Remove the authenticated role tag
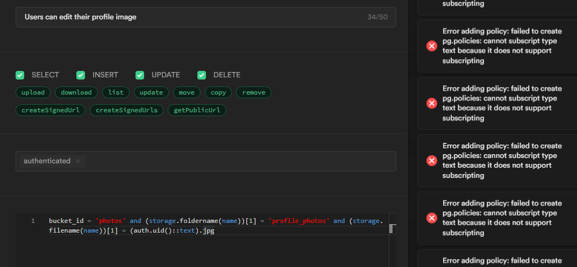577x267 pixels. coord(78,161)
